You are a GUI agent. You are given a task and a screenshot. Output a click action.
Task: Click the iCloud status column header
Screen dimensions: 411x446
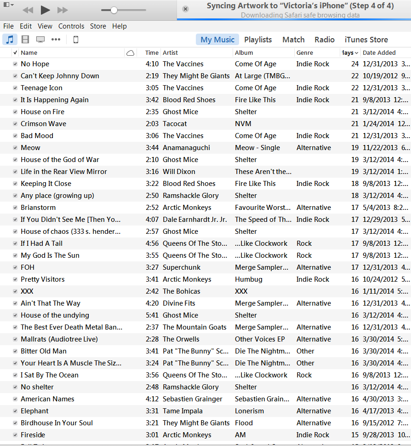point(131,53)
